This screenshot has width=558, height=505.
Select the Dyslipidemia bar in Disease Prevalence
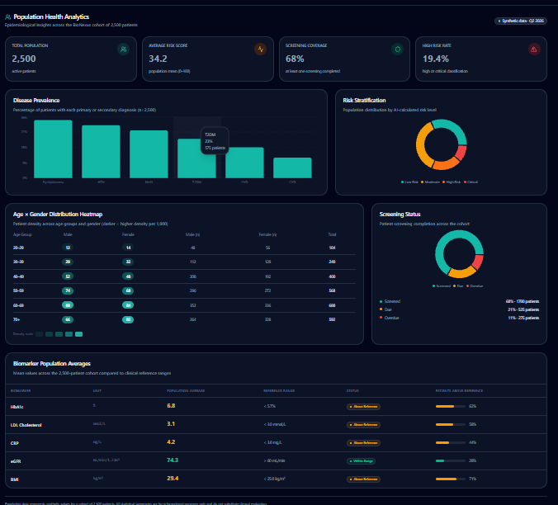(x=53, y=149)
